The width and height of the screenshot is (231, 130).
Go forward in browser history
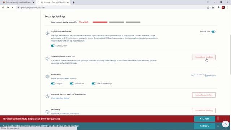[x=8, y=8]
